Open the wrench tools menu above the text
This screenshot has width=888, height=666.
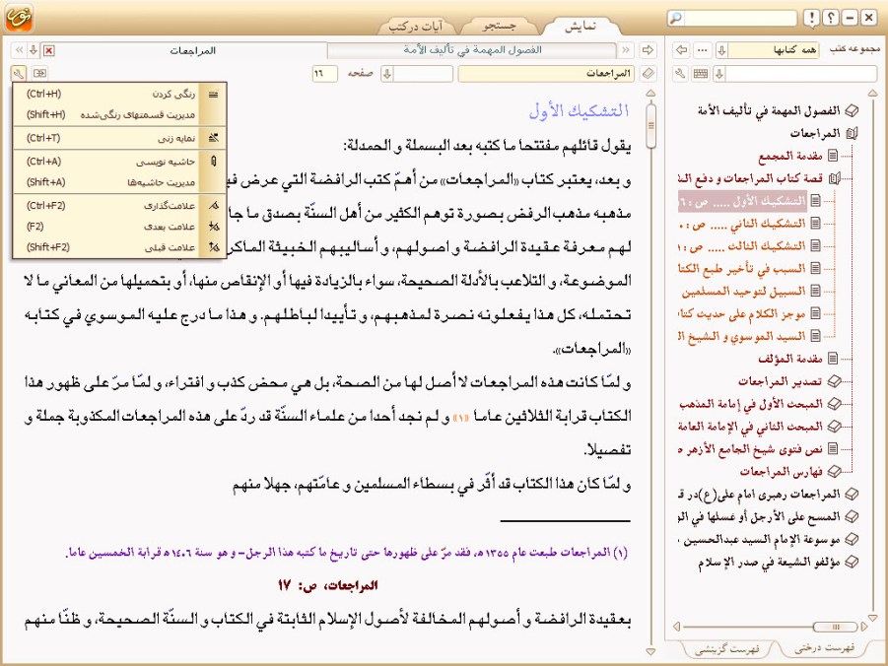coord(18,73)
